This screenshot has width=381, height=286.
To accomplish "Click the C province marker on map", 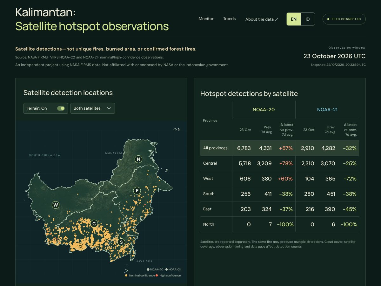I will (94, 224).
